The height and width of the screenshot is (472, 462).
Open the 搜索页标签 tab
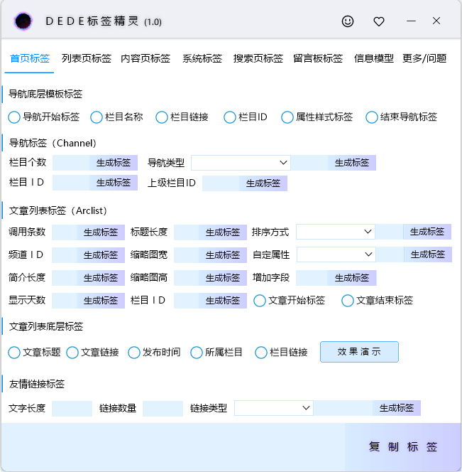click(258, 58)
